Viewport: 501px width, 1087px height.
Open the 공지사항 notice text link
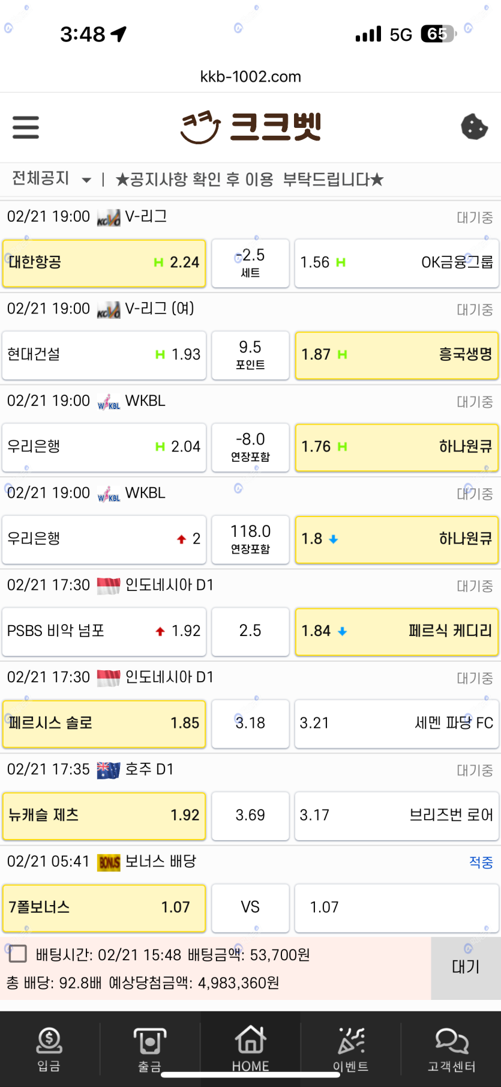point(249,180)
